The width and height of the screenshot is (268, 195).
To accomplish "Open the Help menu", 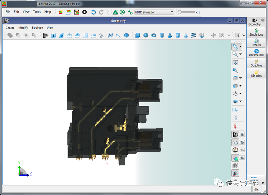I will [x=48, y=12].
